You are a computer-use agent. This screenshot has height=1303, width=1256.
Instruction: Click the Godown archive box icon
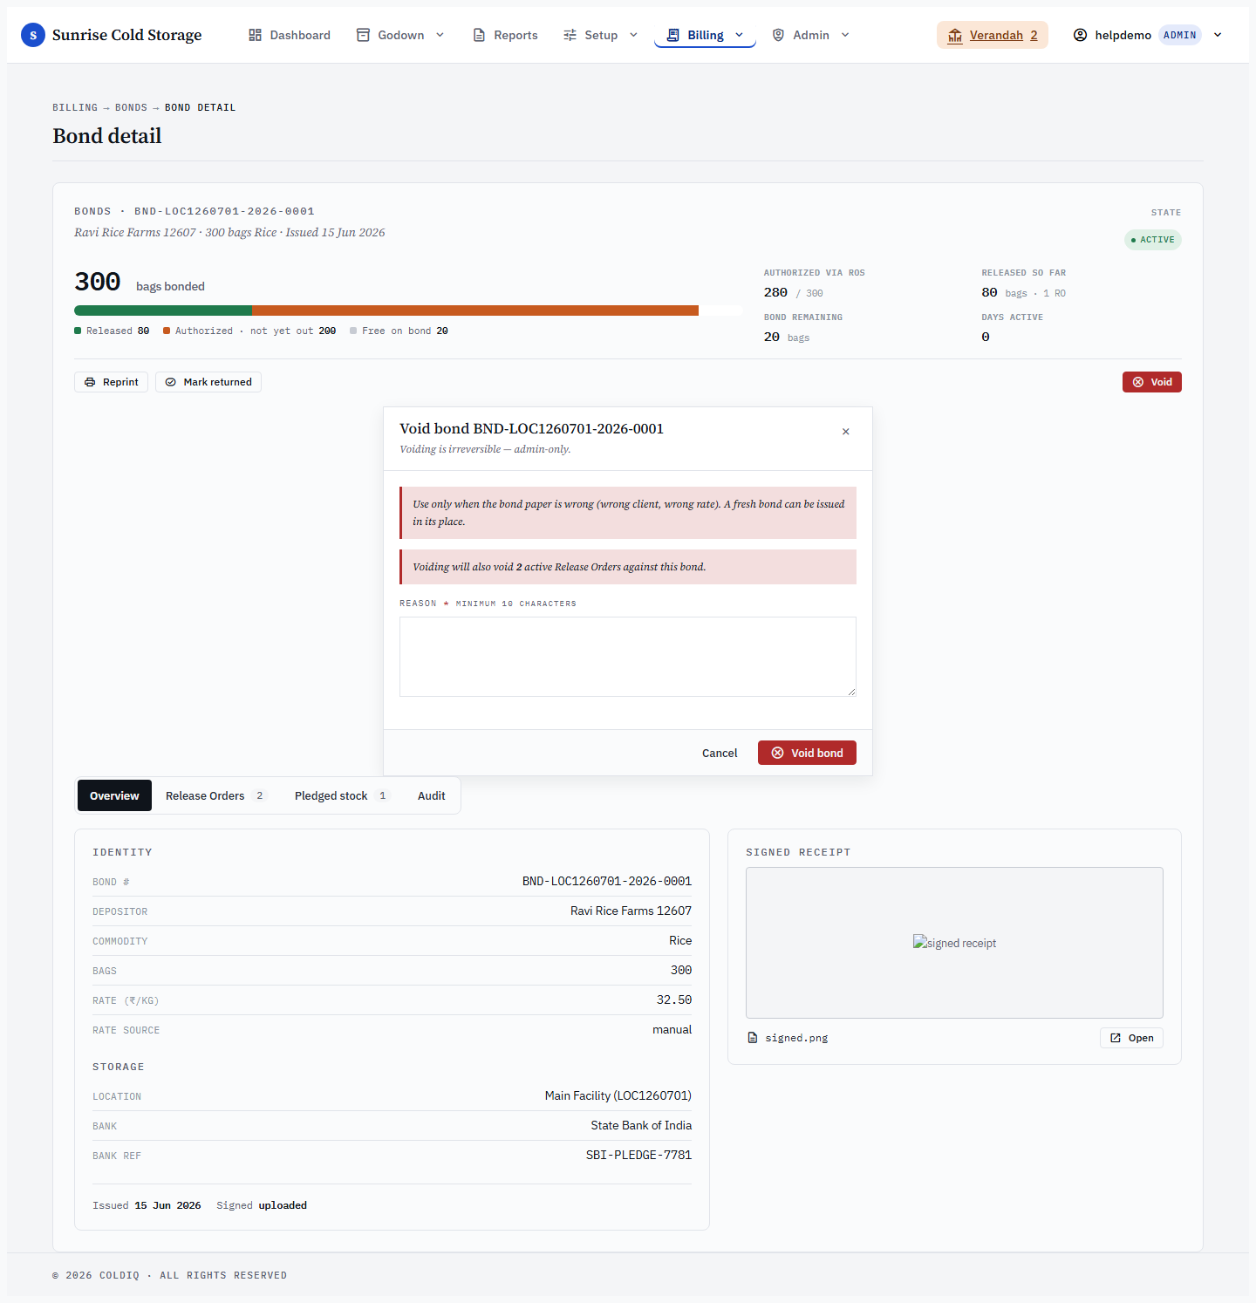pyautogui.click(x=363, y=35)
